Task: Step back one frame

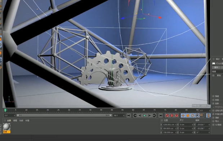Action: point(140,116)
